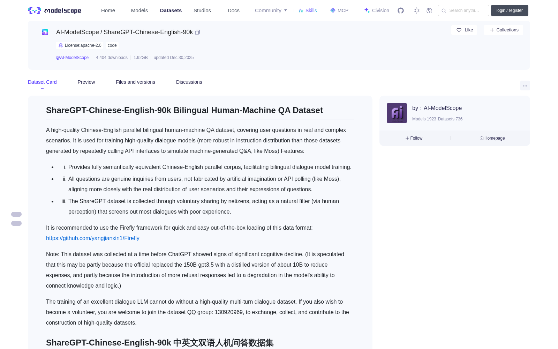
Task: Open the ModelScope logo homepage
Action: click(55, 10)
